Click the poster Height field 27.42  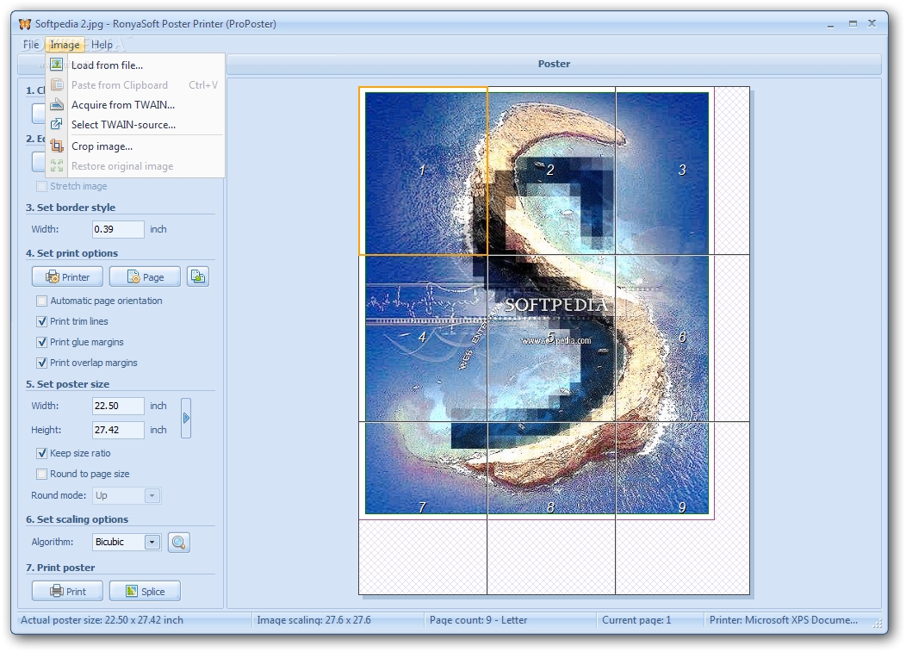pyautogui.click(x=118, y=430)
